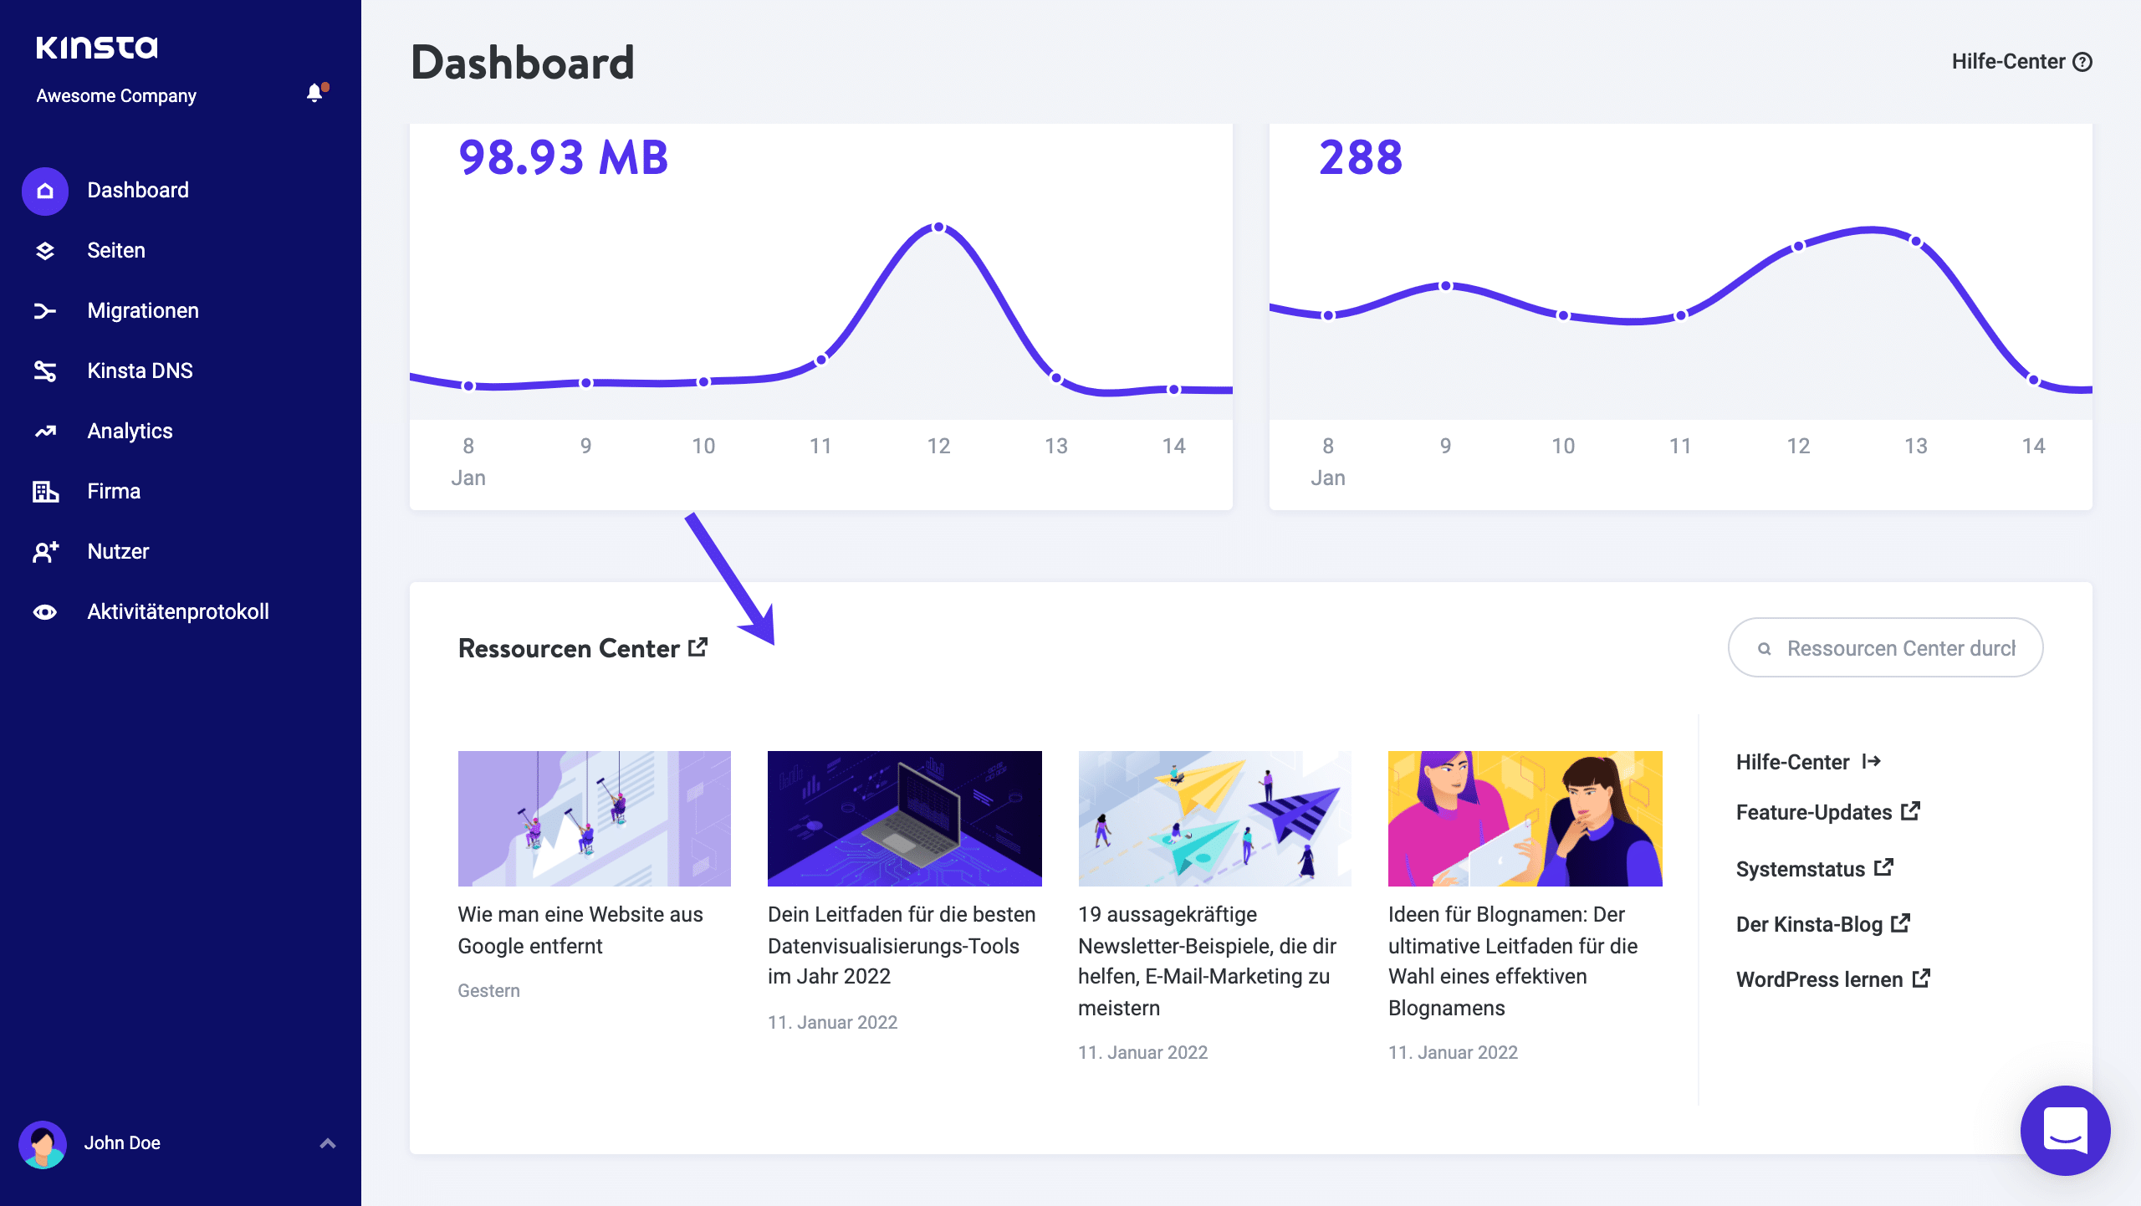The width and height of the screenshot is (2141, 1206).
Task: Click the Aktivitätenprotokoll sidebar icon
Action: tap(44, 612)
